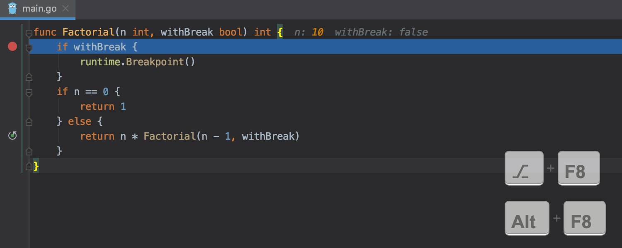This screenshot has height=248, width=622.
Task: Fold the 'if withBreak' block
Action: click(x=29, y=48)
